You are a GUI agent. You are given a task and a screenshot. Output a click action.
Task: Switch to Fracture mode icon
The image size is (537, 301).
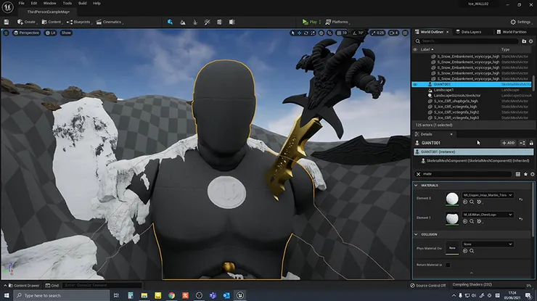click(x=219, y=22)
